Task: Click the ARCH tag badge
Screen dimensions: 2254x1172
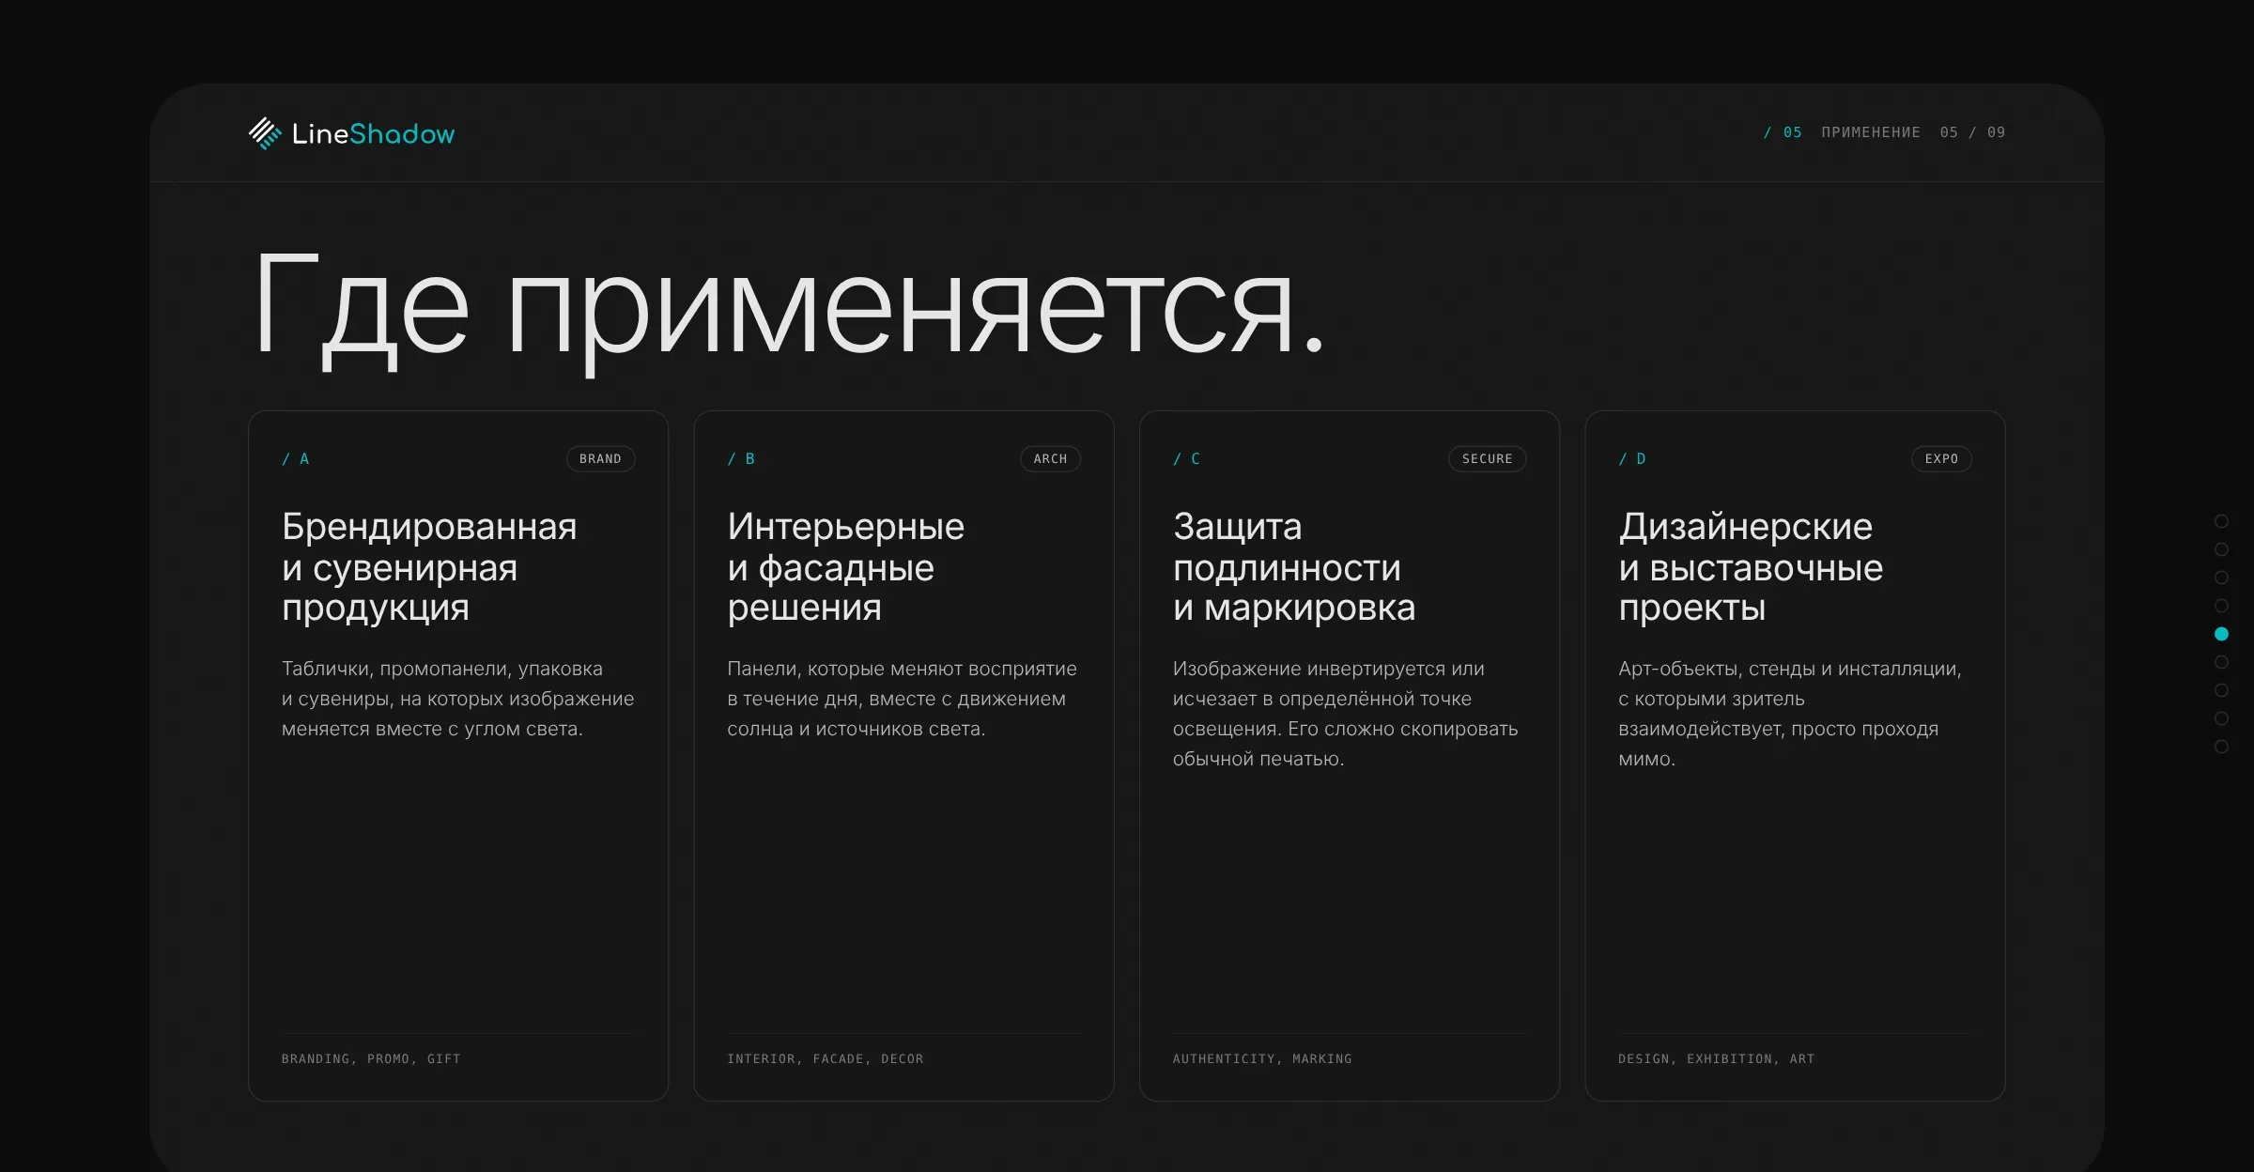Action: point(1050,458)
